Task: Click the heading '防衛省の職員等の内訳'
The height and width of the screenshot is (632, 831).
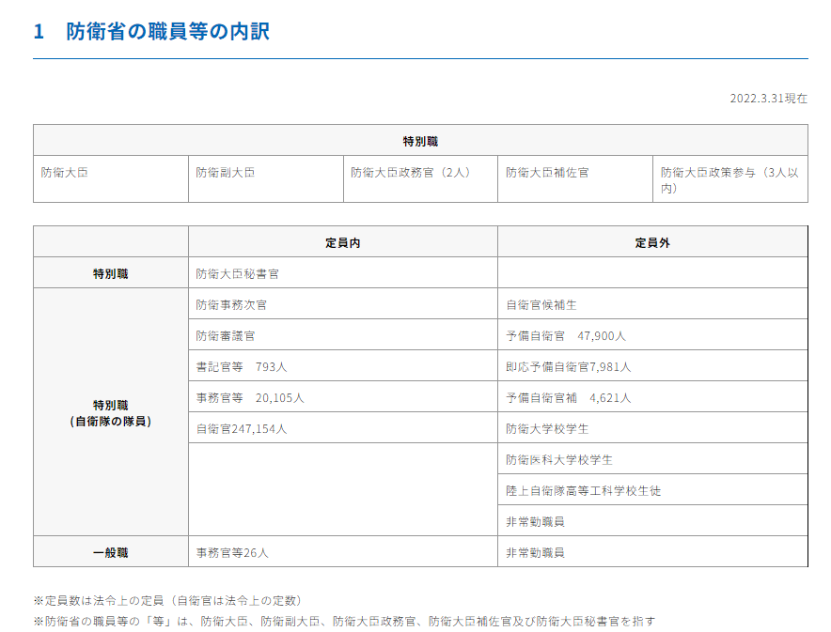Action: [x=167, y=31]
